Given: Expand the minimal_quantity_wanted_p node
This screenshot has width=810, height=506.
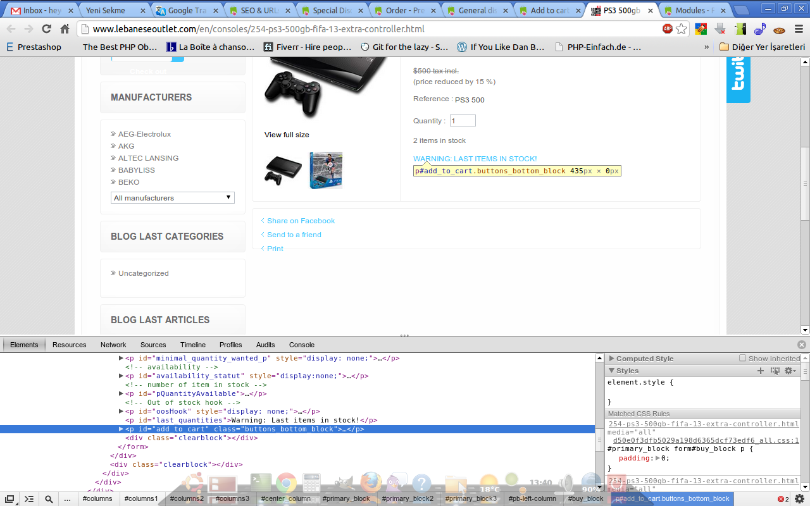Looking at the screenshot, I should tap(121, 358).
